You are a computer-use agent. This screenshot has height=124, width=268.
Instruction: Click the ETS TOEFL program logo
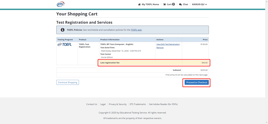(x=65, y=44)
